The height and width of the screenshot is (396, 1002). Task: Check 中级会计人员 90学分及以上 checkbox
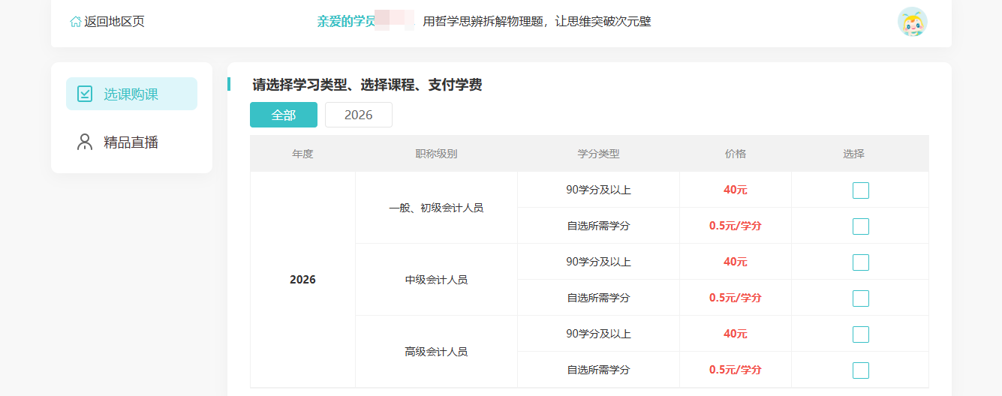(x=861, y=262)
